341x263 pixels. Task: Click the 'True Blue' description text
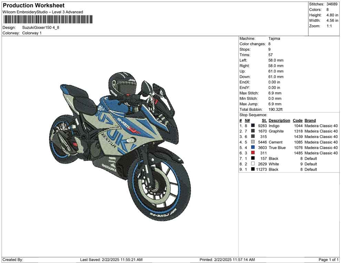pos(277,147)
